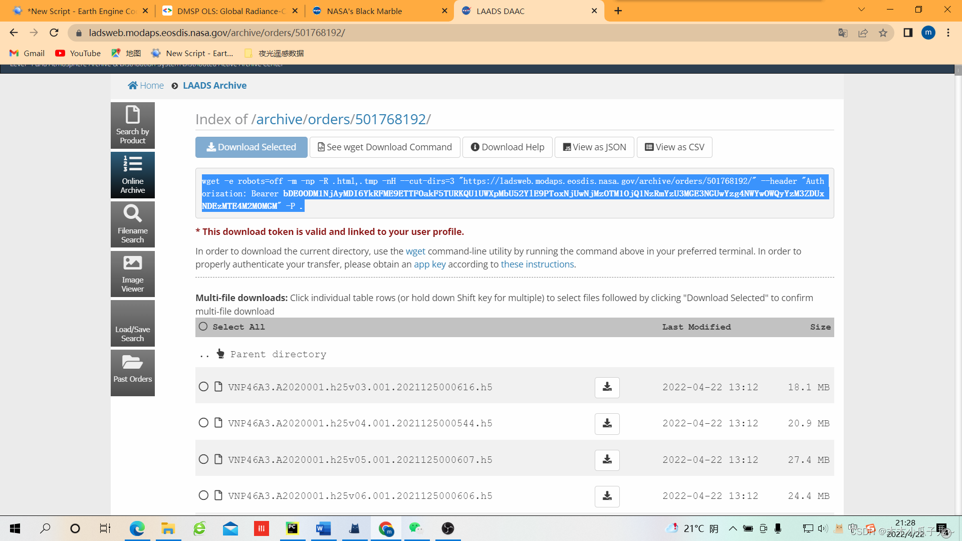Download the h25v03 file via its download icon
The width and height of the screenshot is (962, 541).
tap(607, 387)
